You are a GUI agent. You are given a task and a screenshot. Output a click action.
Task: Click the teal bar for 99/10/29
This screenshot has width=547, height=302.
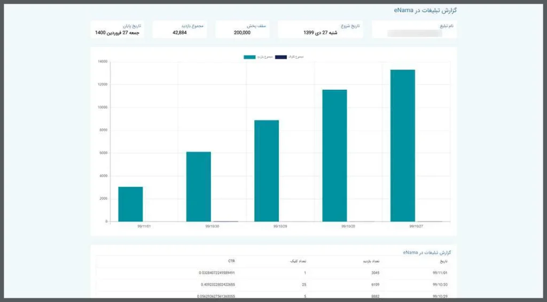[x=267, y=171]
